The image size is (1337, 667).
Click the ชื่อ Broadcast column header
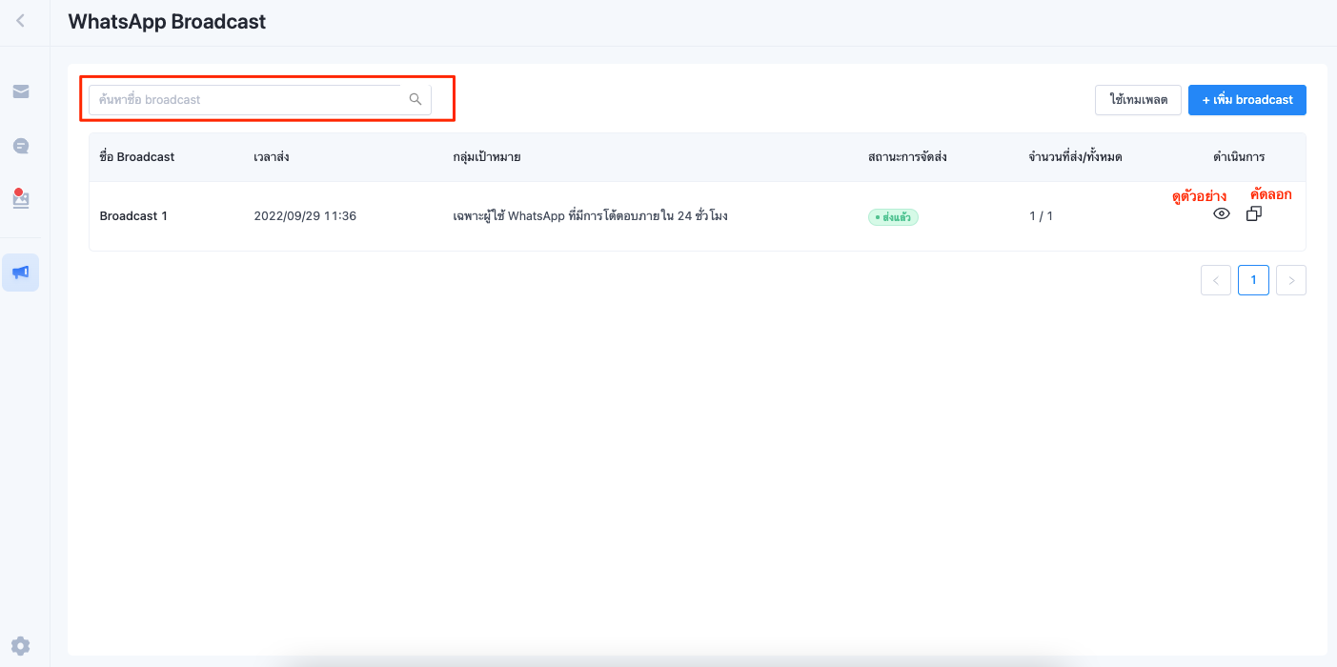pyautogui.click(x=137, y=156)
